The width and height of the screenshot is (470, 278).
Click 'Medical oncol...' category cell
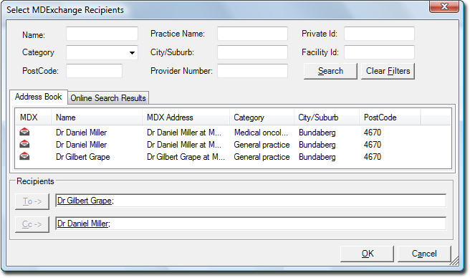pyautogui.click(x=261, y=133)
